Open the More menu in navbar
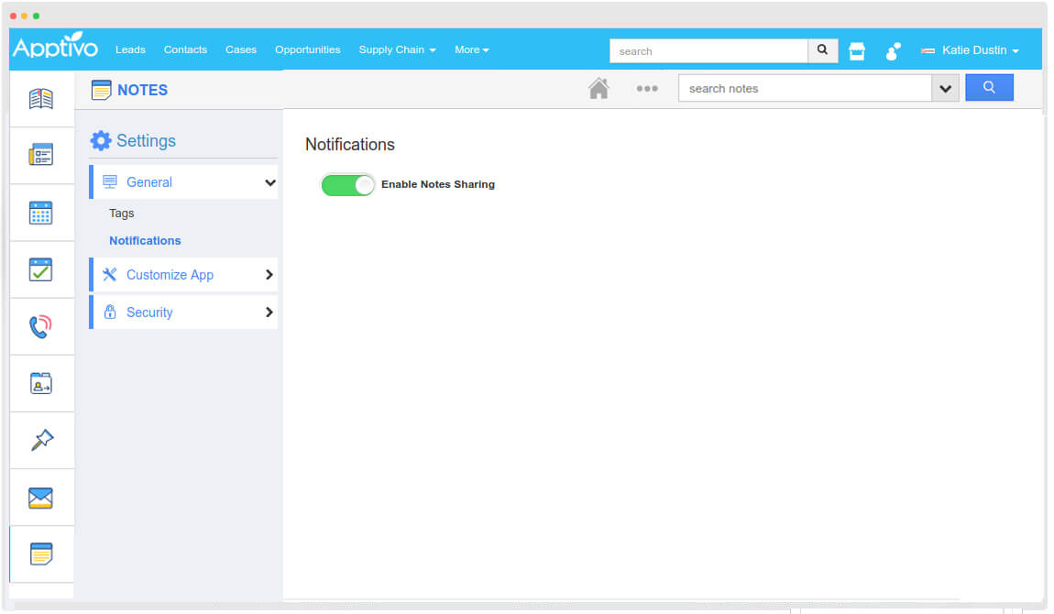The width and height of the screenshot is (1054, 614). (471, 49)
